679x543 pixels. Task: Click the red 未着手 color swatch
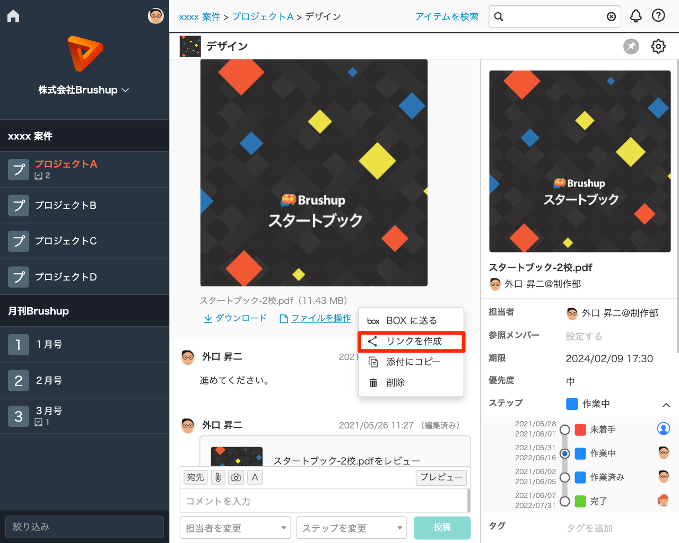pos(580,430)
